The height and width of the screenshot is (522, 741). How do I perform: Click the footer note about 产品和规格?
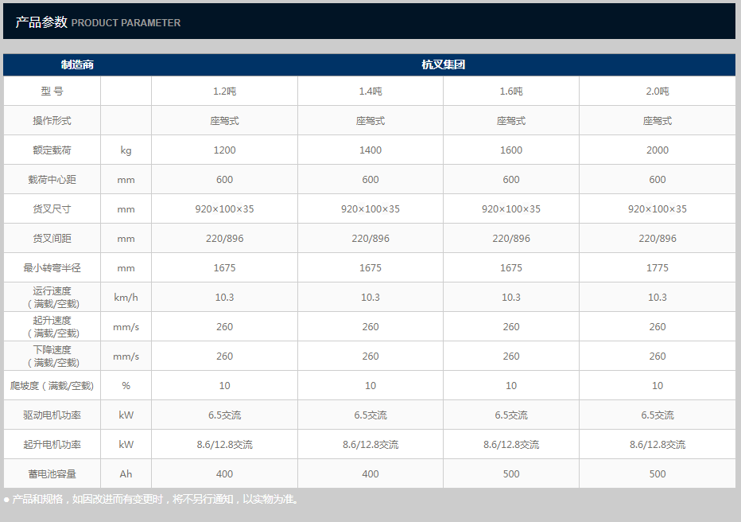click(151, 500)
